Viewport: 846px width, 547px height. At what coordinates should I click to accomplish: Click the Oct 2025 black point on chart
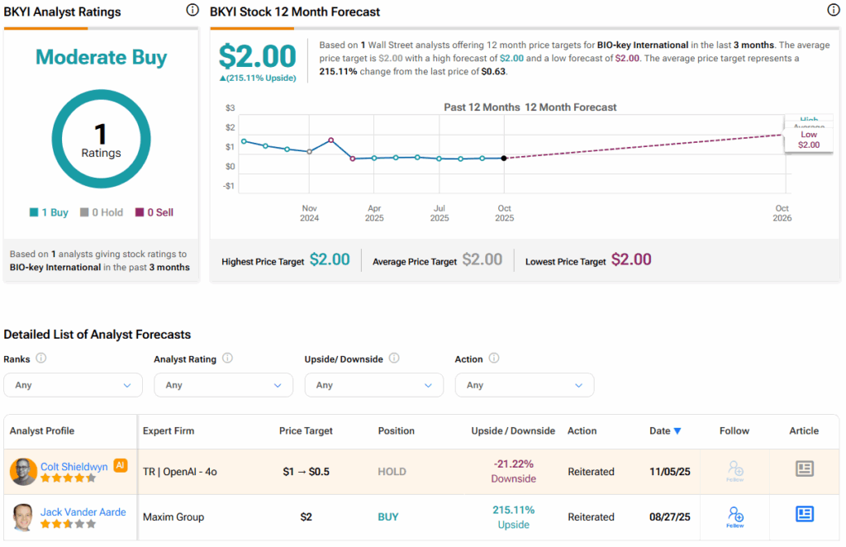504,158
